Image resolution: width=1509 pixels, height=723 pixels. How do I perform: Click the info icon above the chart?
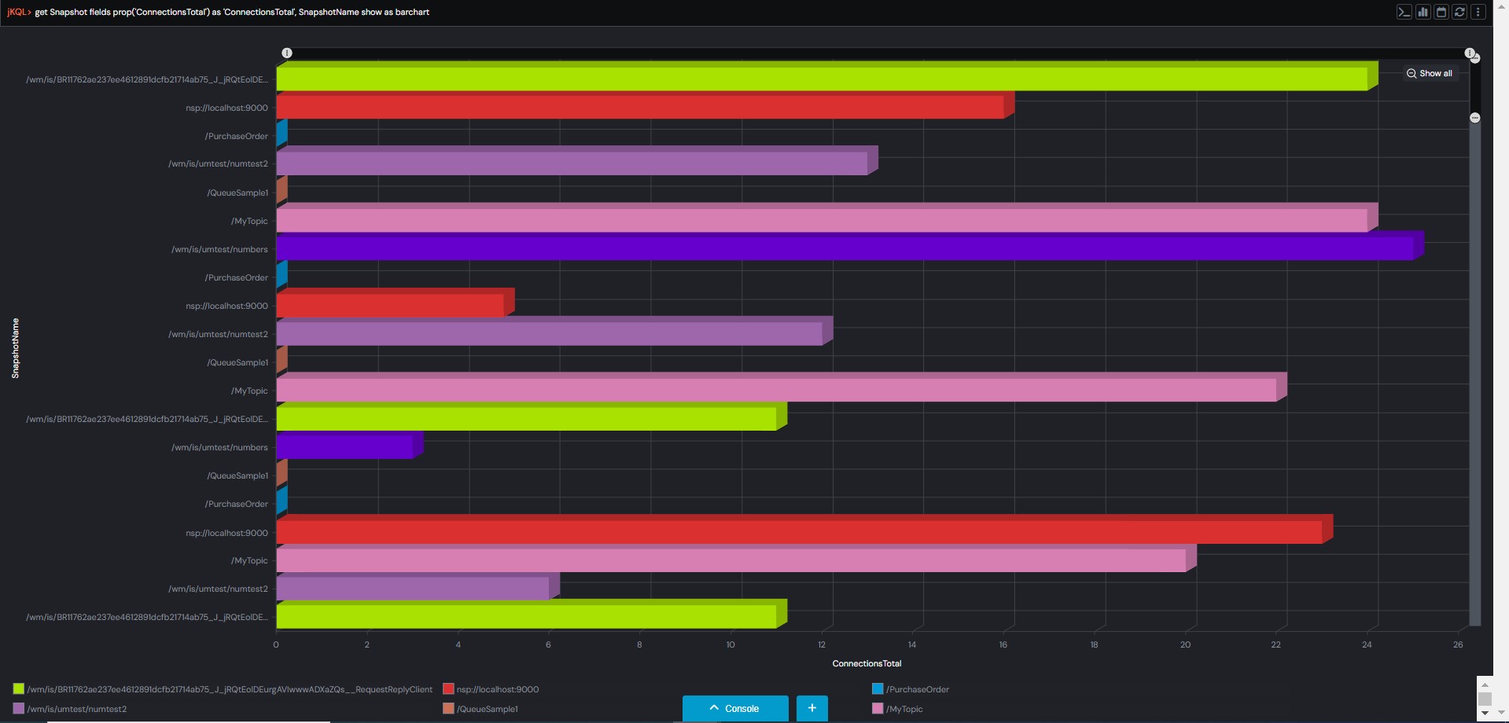click(x=287, y=53)
